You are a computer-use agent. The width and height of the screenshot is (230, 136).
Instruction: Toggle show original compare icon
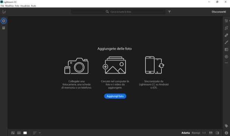coord(217,133)
